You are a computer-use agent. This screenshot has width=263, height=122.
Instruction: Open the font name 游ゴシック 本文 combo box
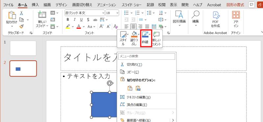84,13
